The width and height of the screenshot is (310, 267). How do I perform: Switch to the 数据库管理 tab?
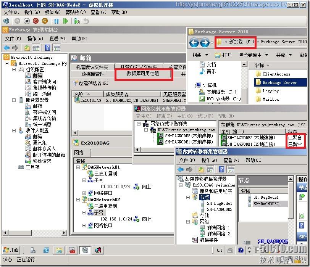pos(93,74)
